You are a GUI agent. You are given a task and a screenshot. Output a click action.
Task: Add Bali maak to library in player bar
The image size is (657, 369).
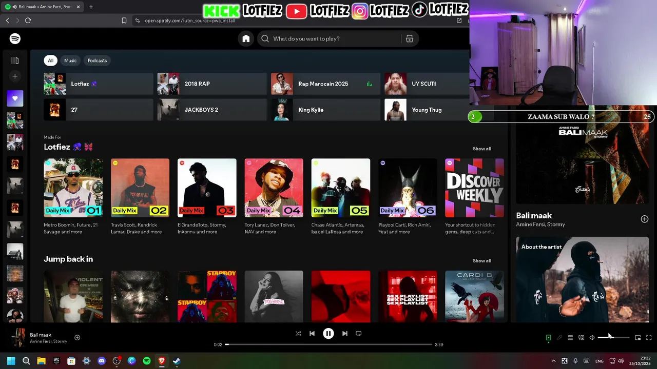coord(78,337)
